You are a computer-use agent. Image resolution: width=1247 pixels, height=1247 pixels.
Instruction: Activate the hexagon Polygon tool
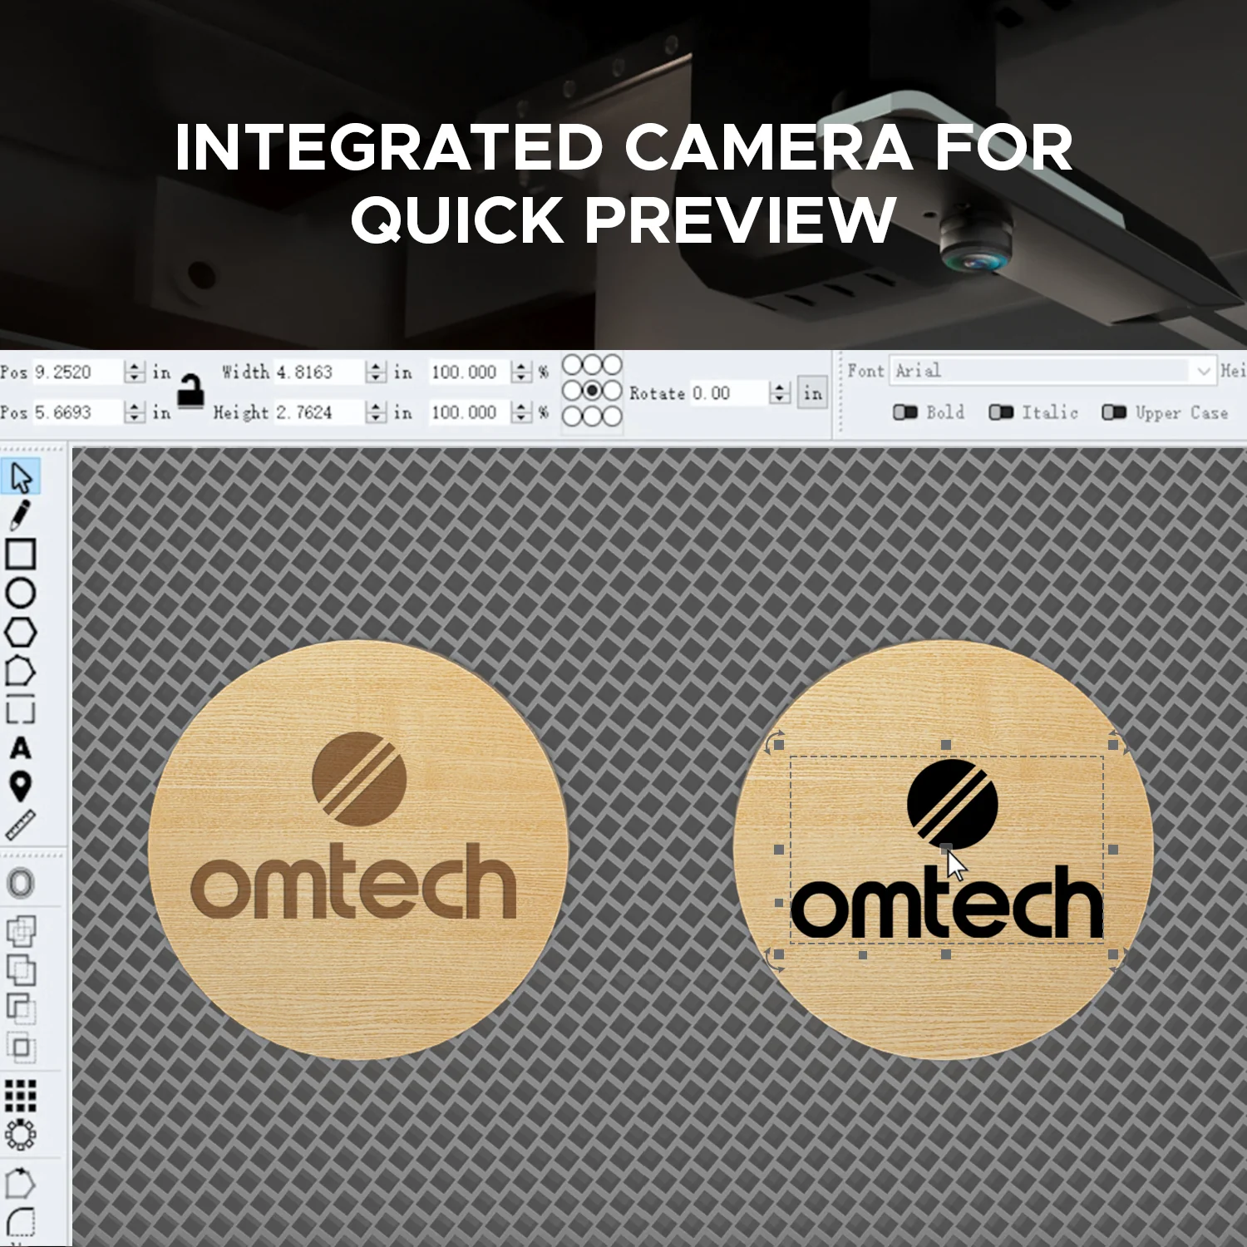click(21, 633)
